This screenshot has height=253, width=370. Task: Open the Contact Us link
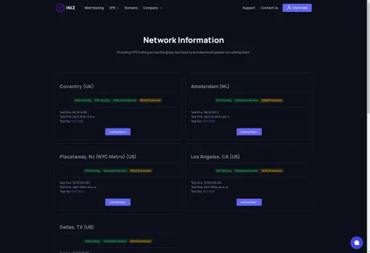269,8
